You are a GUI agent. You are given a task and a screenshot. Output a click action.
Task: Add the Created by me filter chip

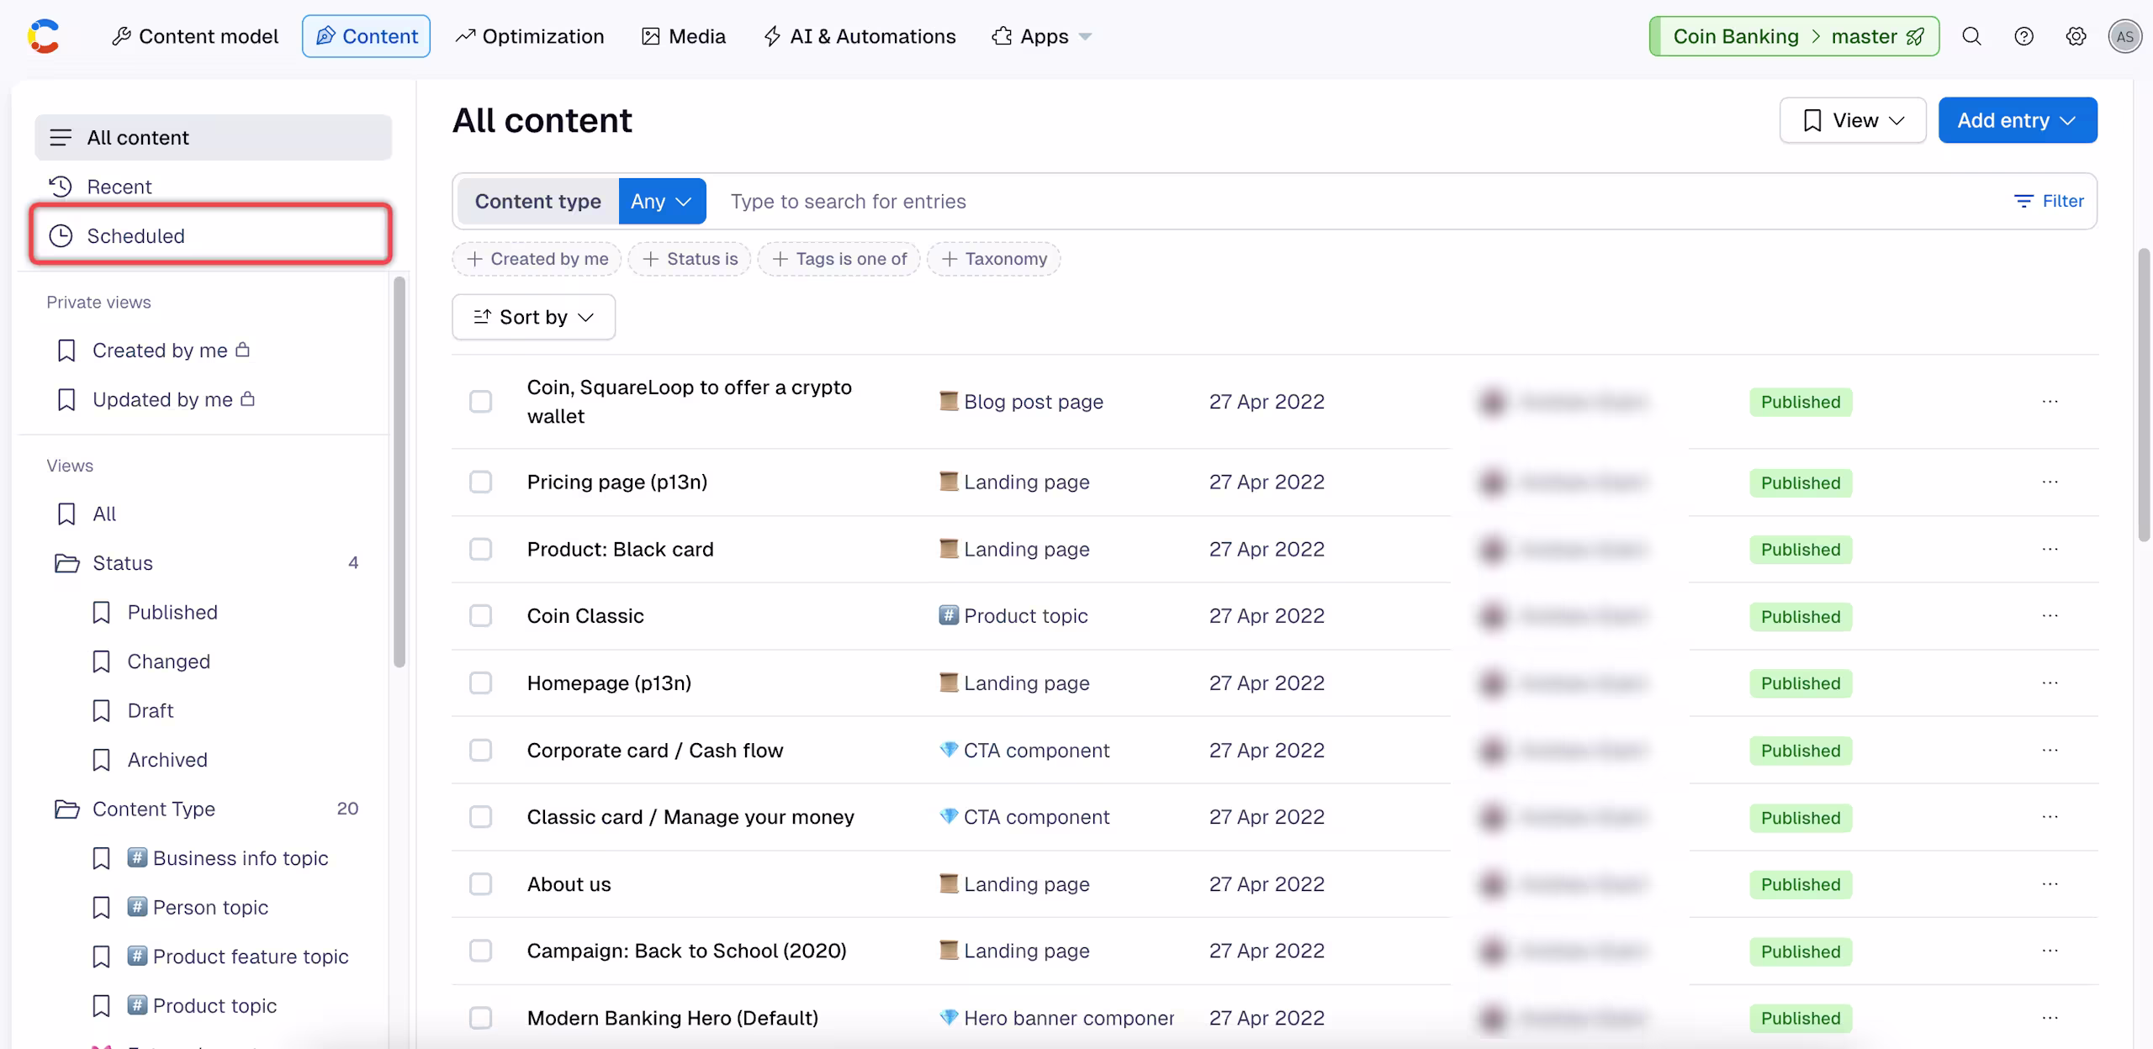click(x=537, y=259)
